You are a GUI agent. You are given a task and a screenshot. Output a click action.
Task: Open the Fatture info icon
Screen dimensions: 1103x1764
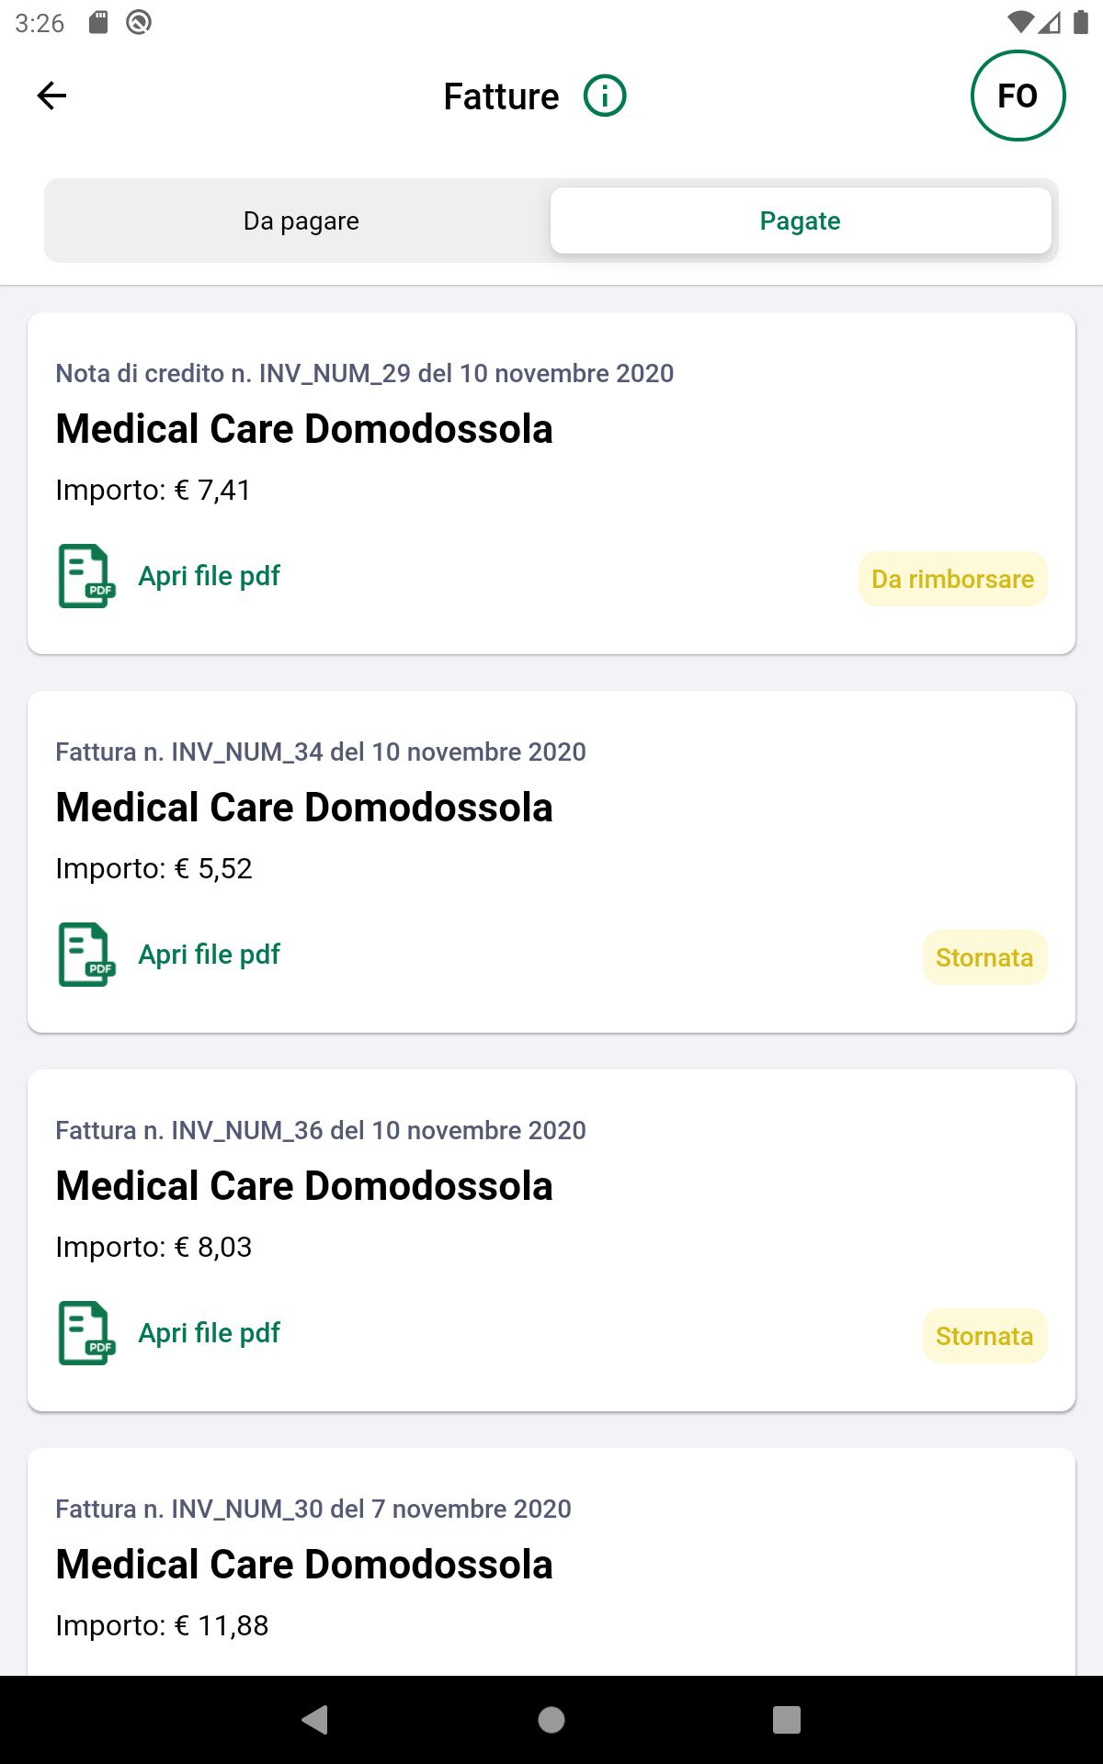click(605, 96)
